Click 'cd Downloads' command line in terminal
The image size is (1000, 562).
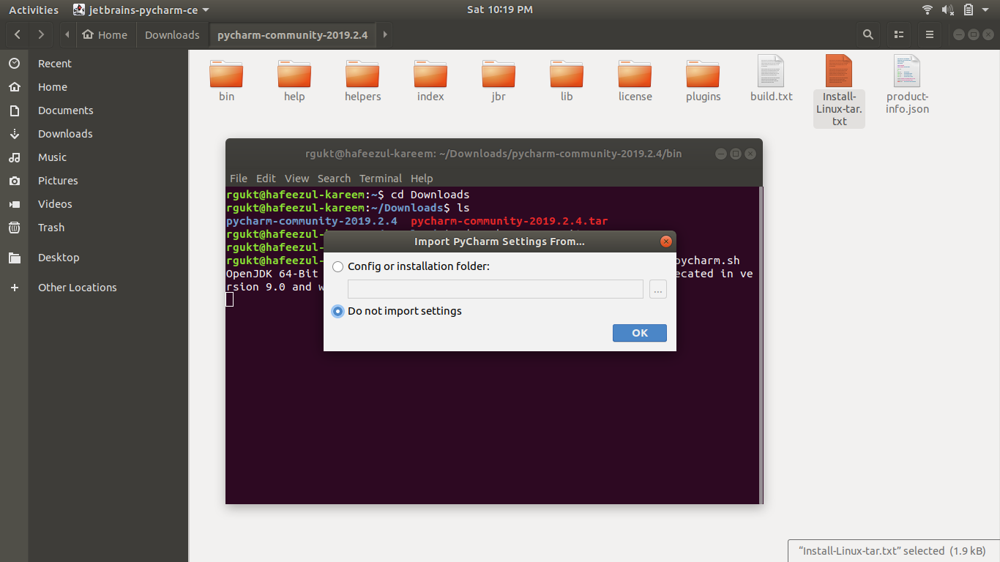pyautogui.click(x=348, y=195)
